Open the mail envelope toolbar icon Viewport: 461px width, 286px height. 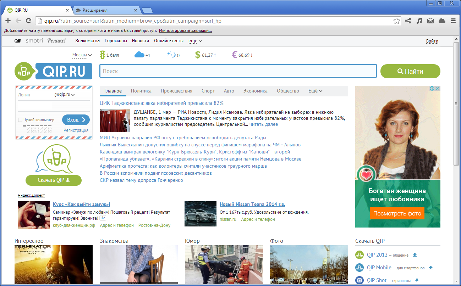coord(430,21)
